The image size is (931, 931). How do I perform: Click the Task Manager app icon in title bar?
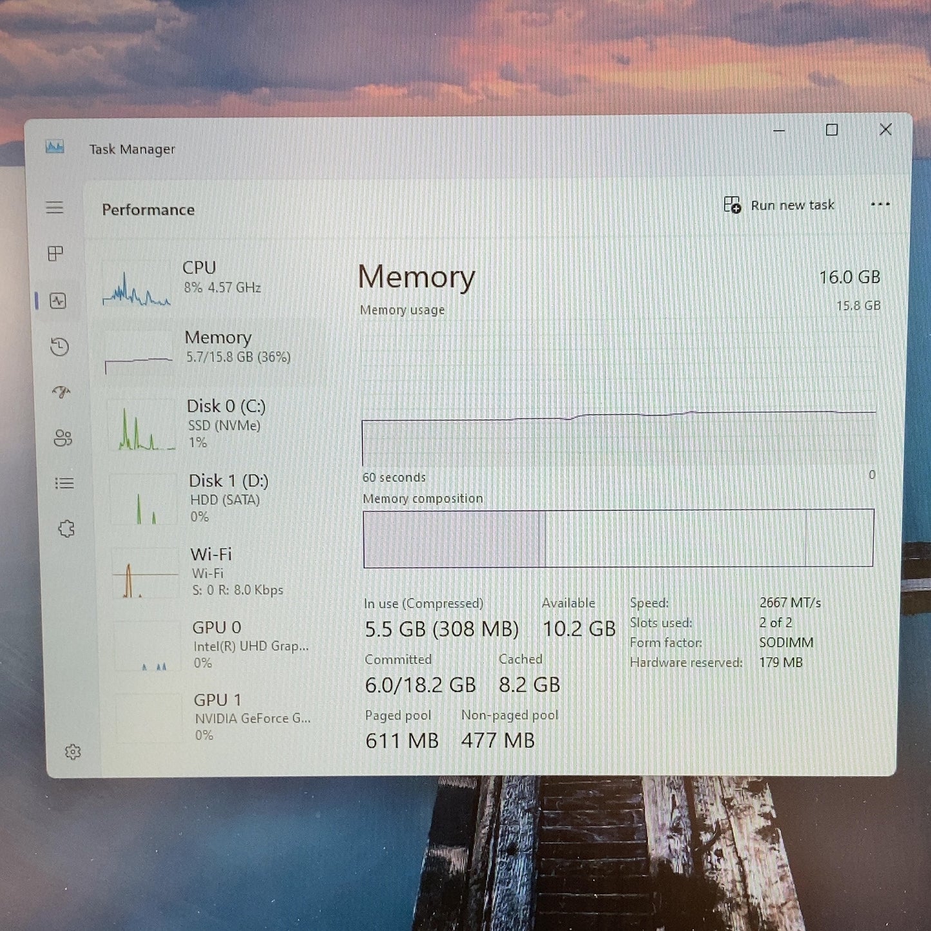55,147
